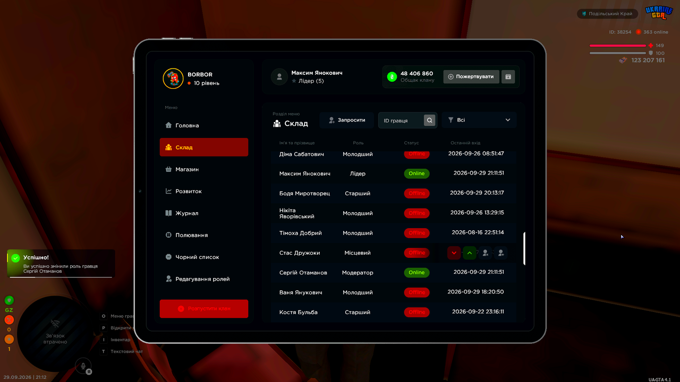The height and width of the screenshot is (382, 680).
Task: Click the members list scrollbar
Action: pyautogui.click(x=524, y=248)
